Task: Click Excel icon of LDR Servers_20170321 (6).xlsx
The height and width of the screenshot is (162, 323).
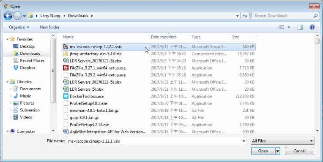Action: pos(66,61)
